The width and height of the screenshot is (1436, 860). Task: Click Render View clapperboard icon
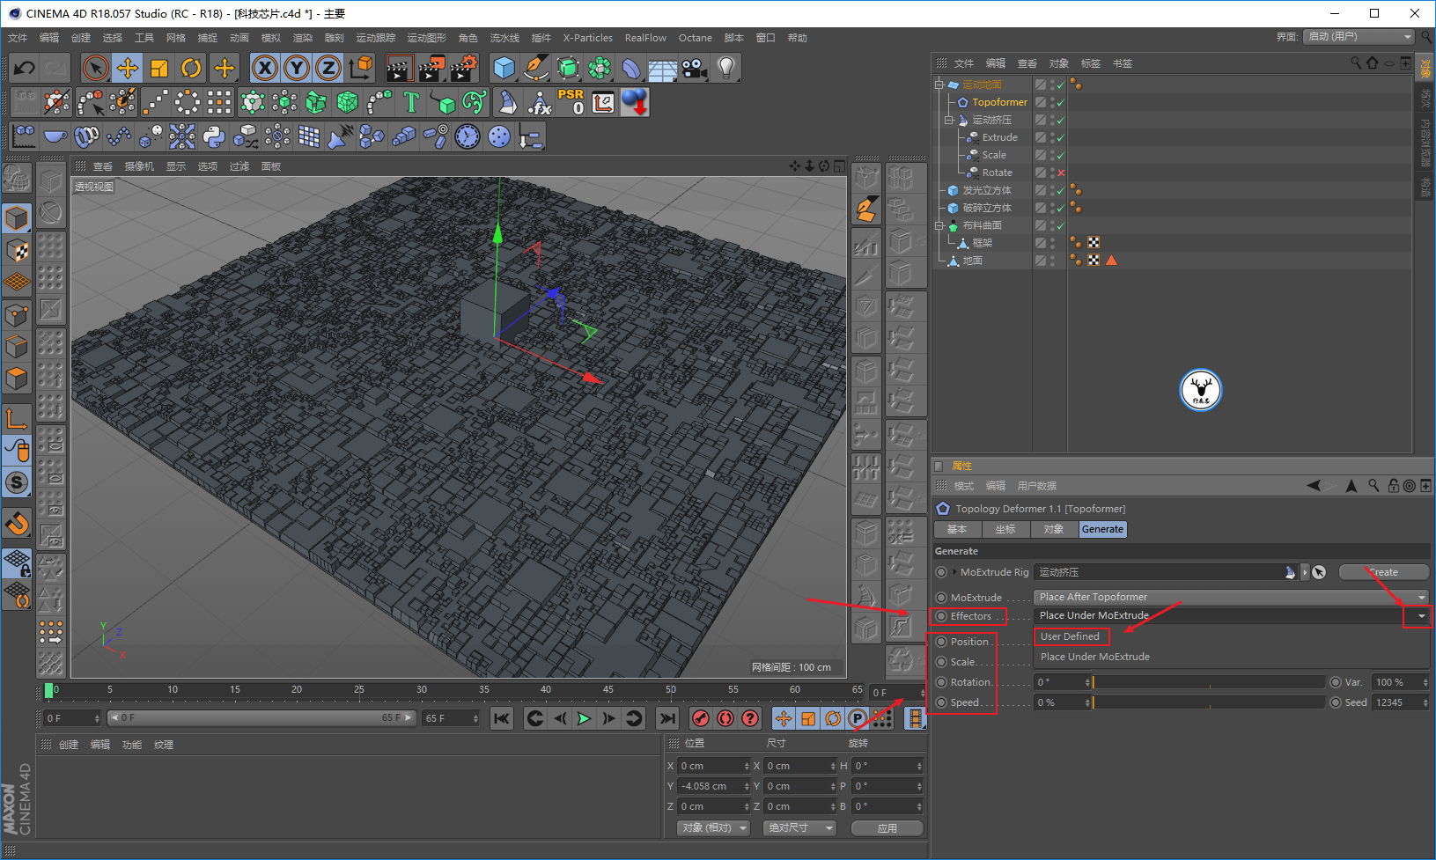coord(400,68)
